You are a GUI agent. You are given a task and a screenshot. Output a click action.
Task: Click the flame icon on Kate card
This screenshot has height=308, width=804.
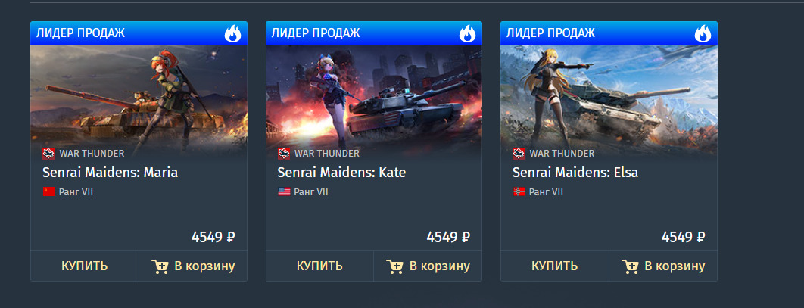click(x=467, y=34)
